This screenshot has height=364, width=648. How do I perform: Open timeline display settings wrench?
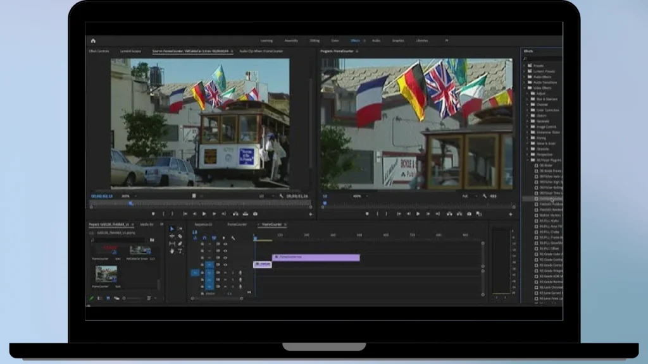pos(233,238)
